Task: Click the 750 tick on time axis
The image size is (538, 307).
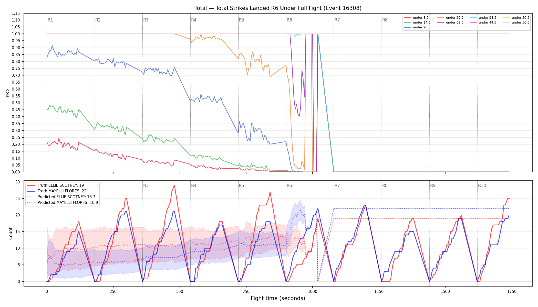Action: 246,291
